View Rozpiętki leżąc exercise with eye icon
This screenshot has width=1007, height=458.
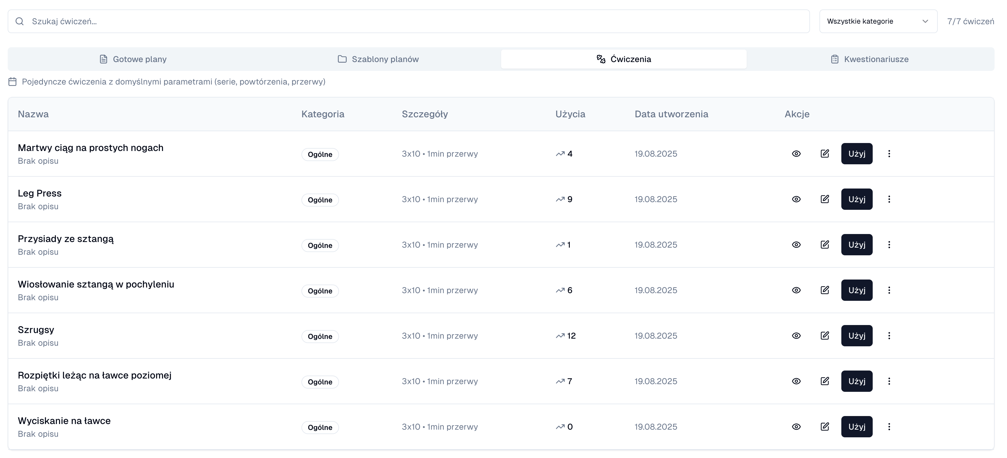[x=796, y=381]
